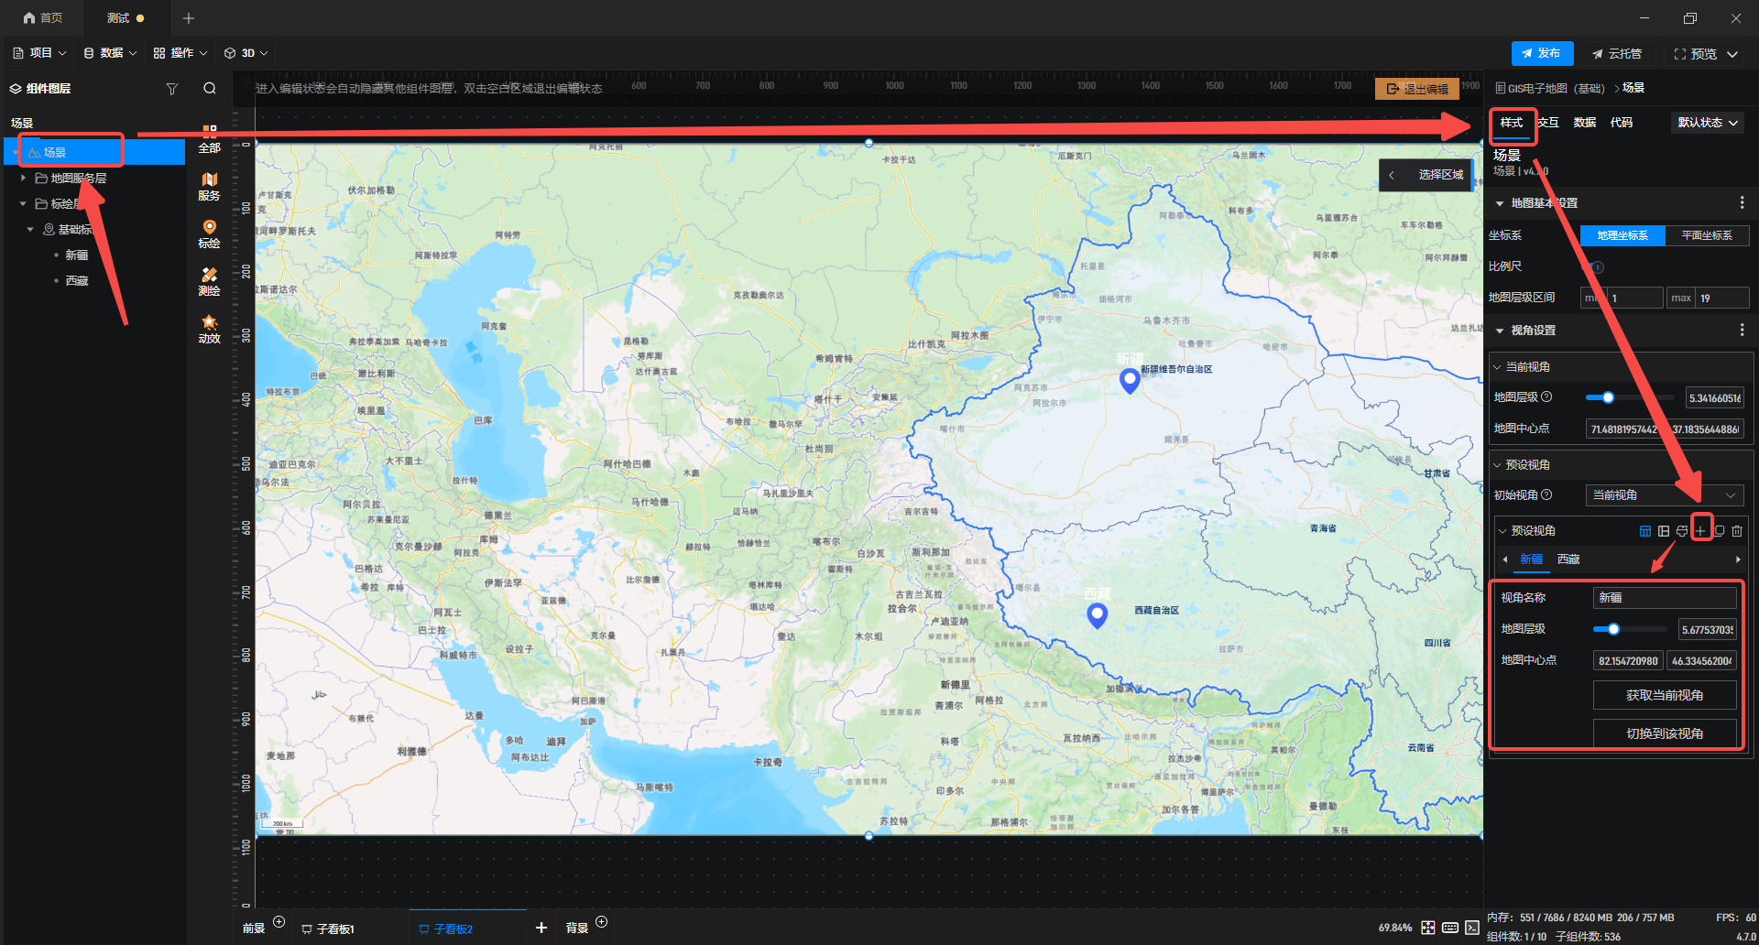Click the 获取当前视角 button

tap(1664, 695)
